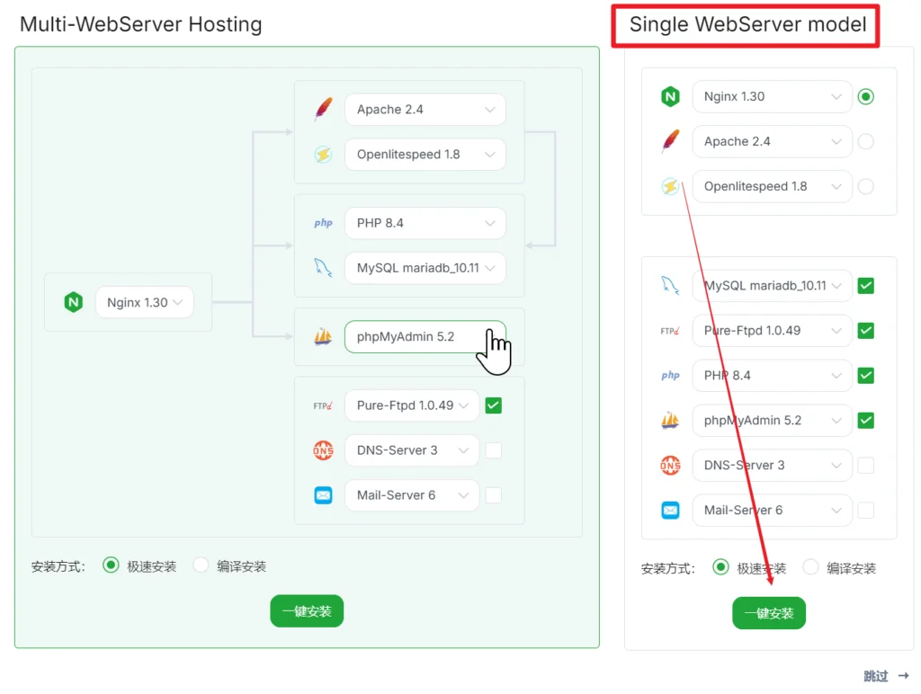Click the DNS-Server icon in Multi-WebServer panel
The height and width of the screenshot is (694, 921).
click(x=323, y=450)
